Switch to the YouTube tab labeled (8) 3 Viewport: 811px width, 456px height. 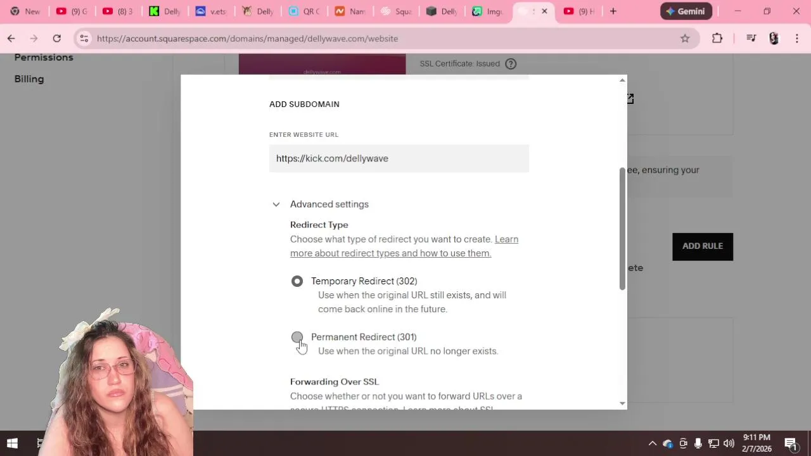(118, 11)
